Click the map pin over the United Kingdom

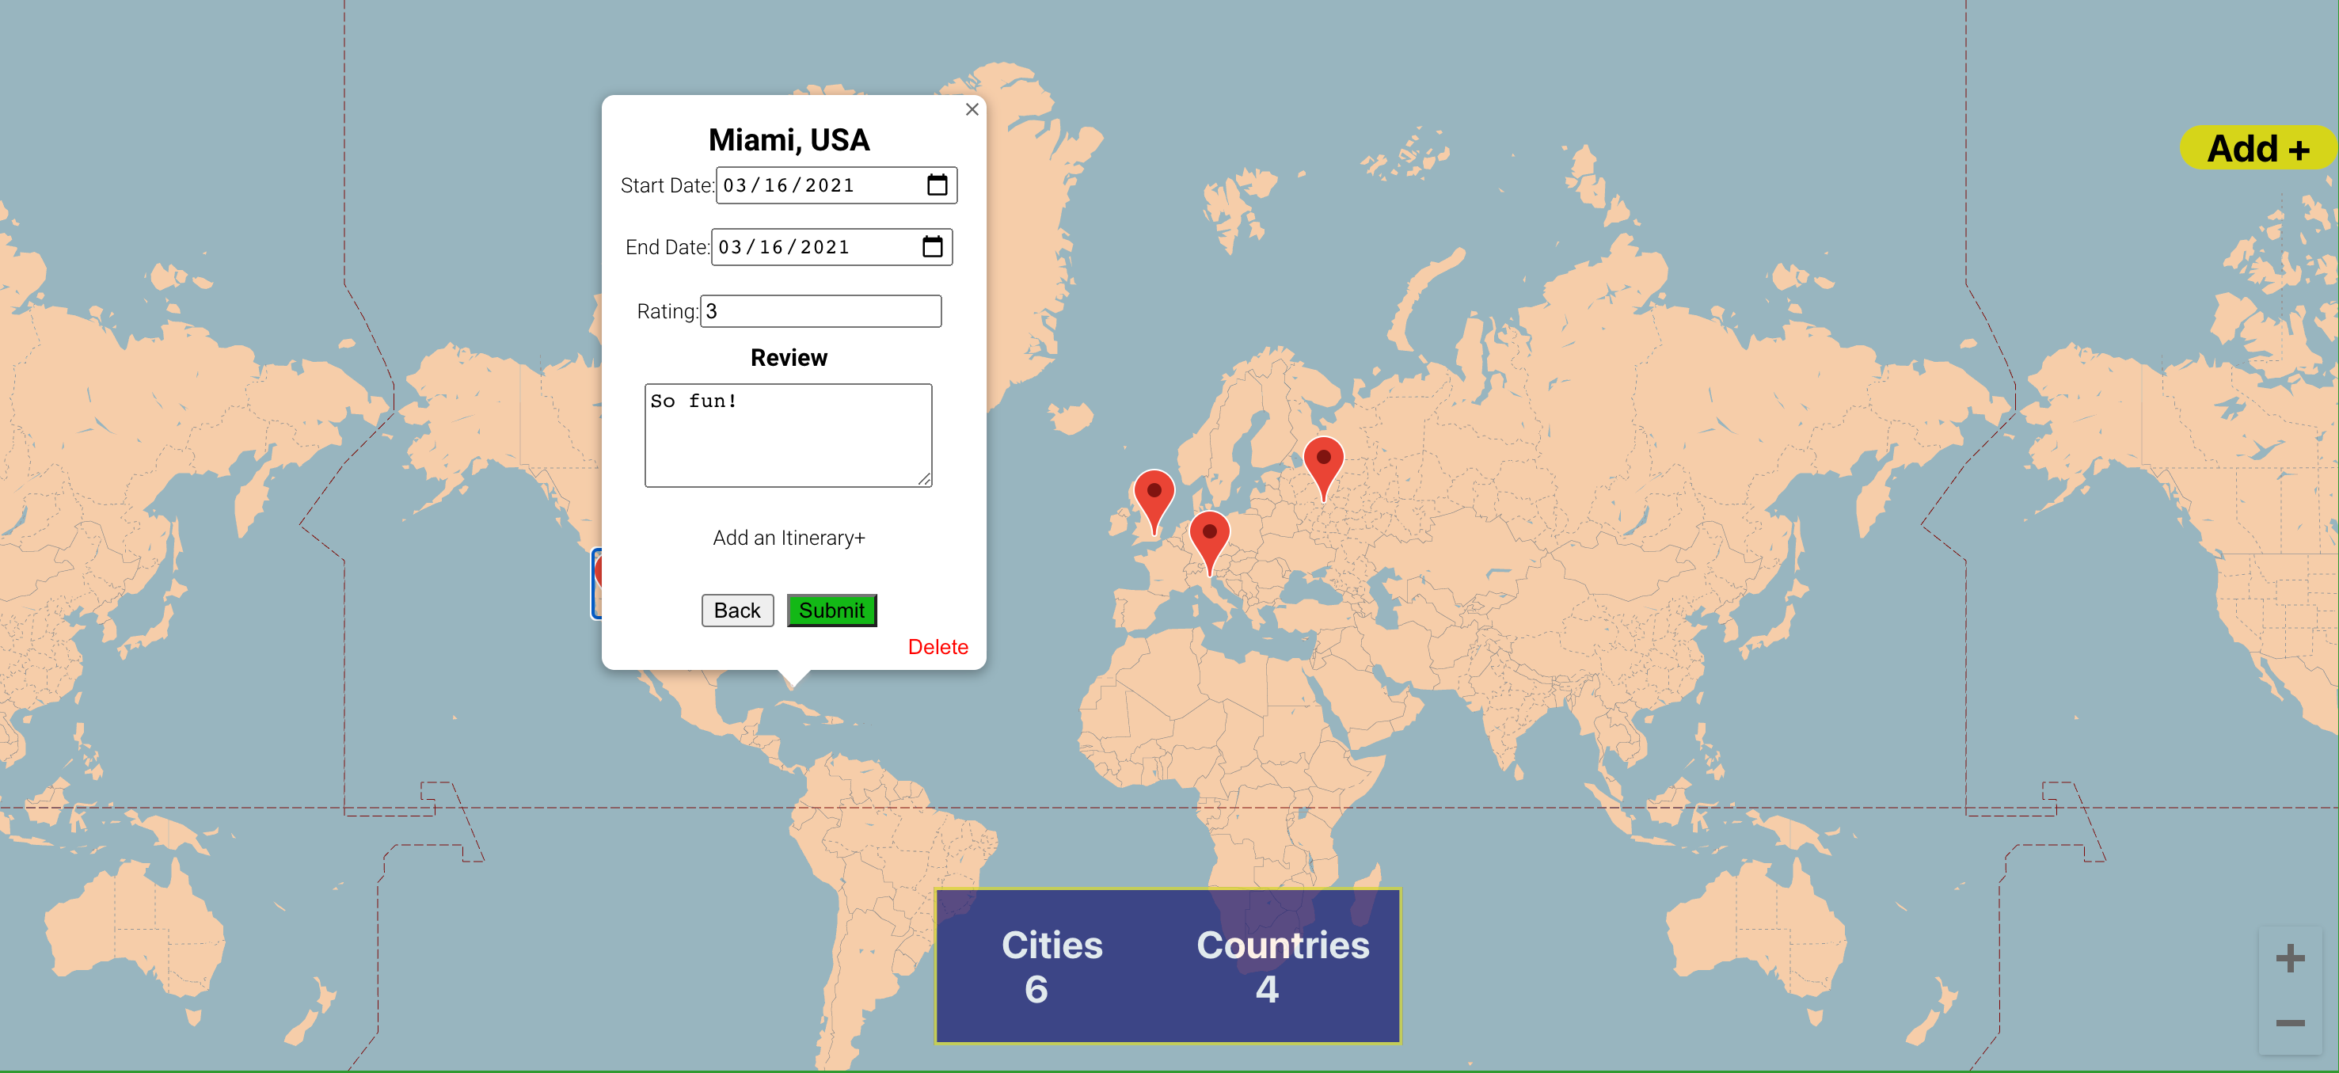pyautogui.click(x=1153, y=496)
